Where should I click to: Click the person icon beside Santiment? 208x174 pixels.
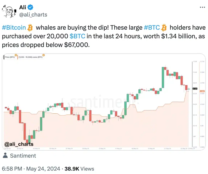pos(5,156)
